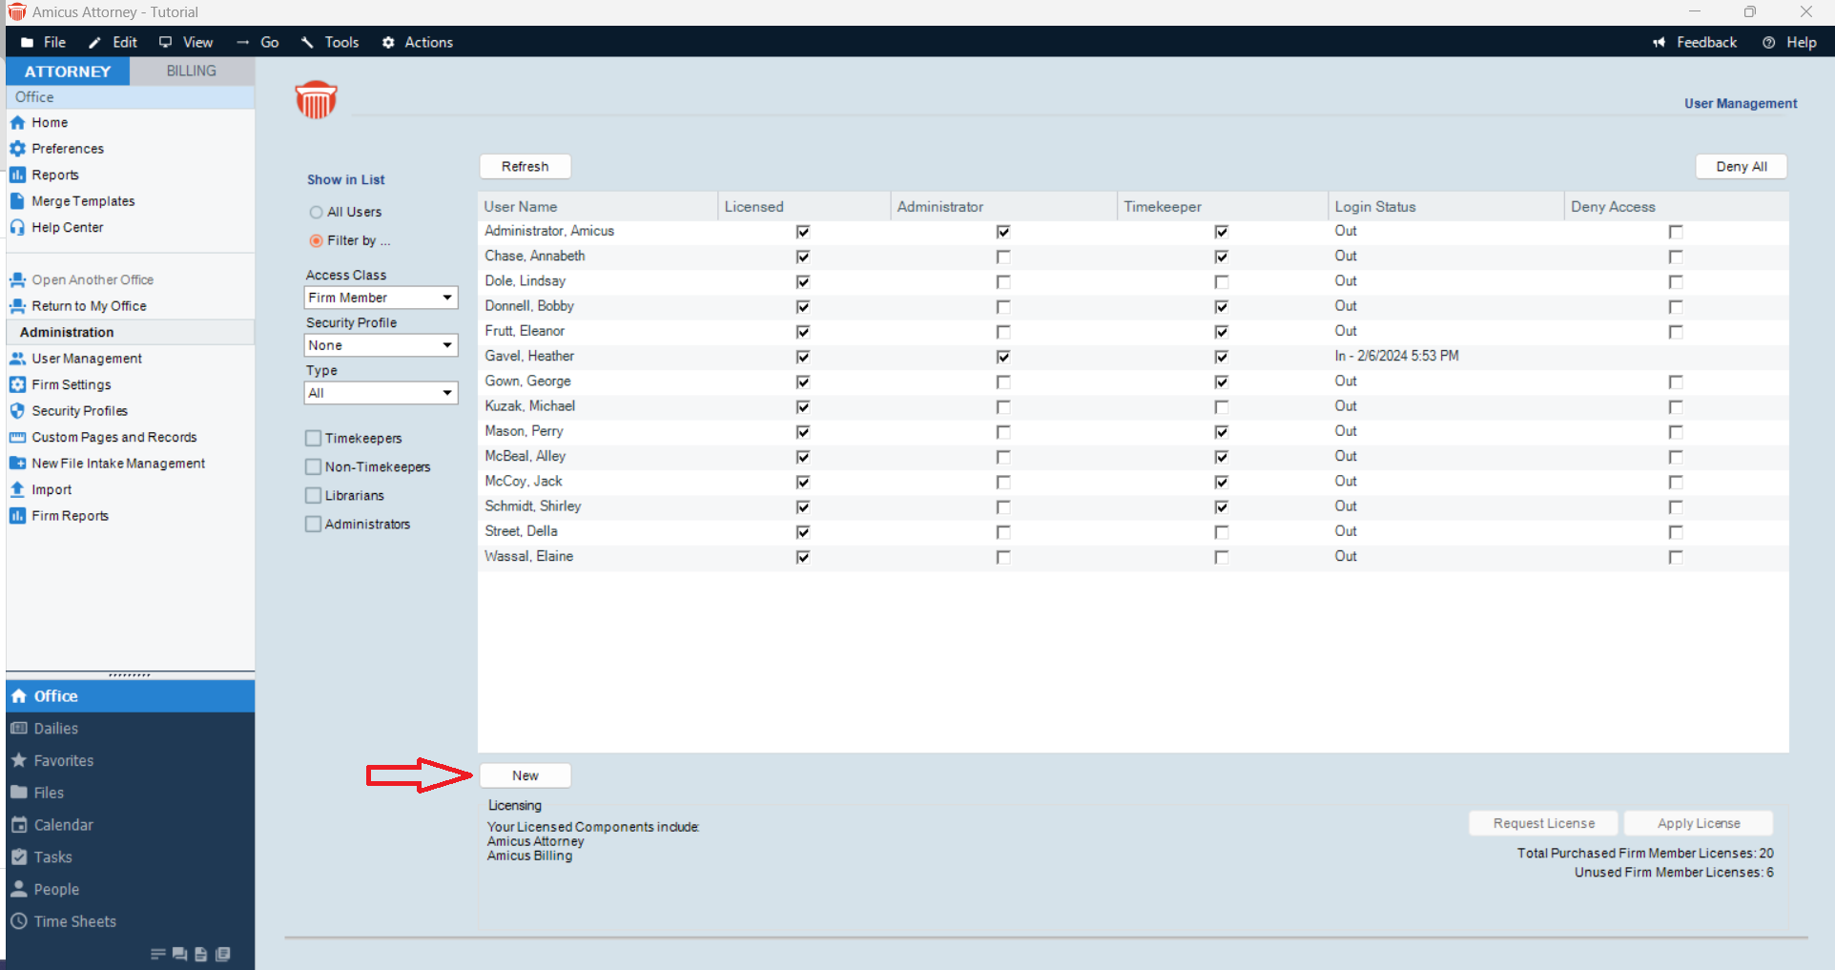Open the File menu
Viewport: 1835px width, 970px height.
tap(44, 42)
